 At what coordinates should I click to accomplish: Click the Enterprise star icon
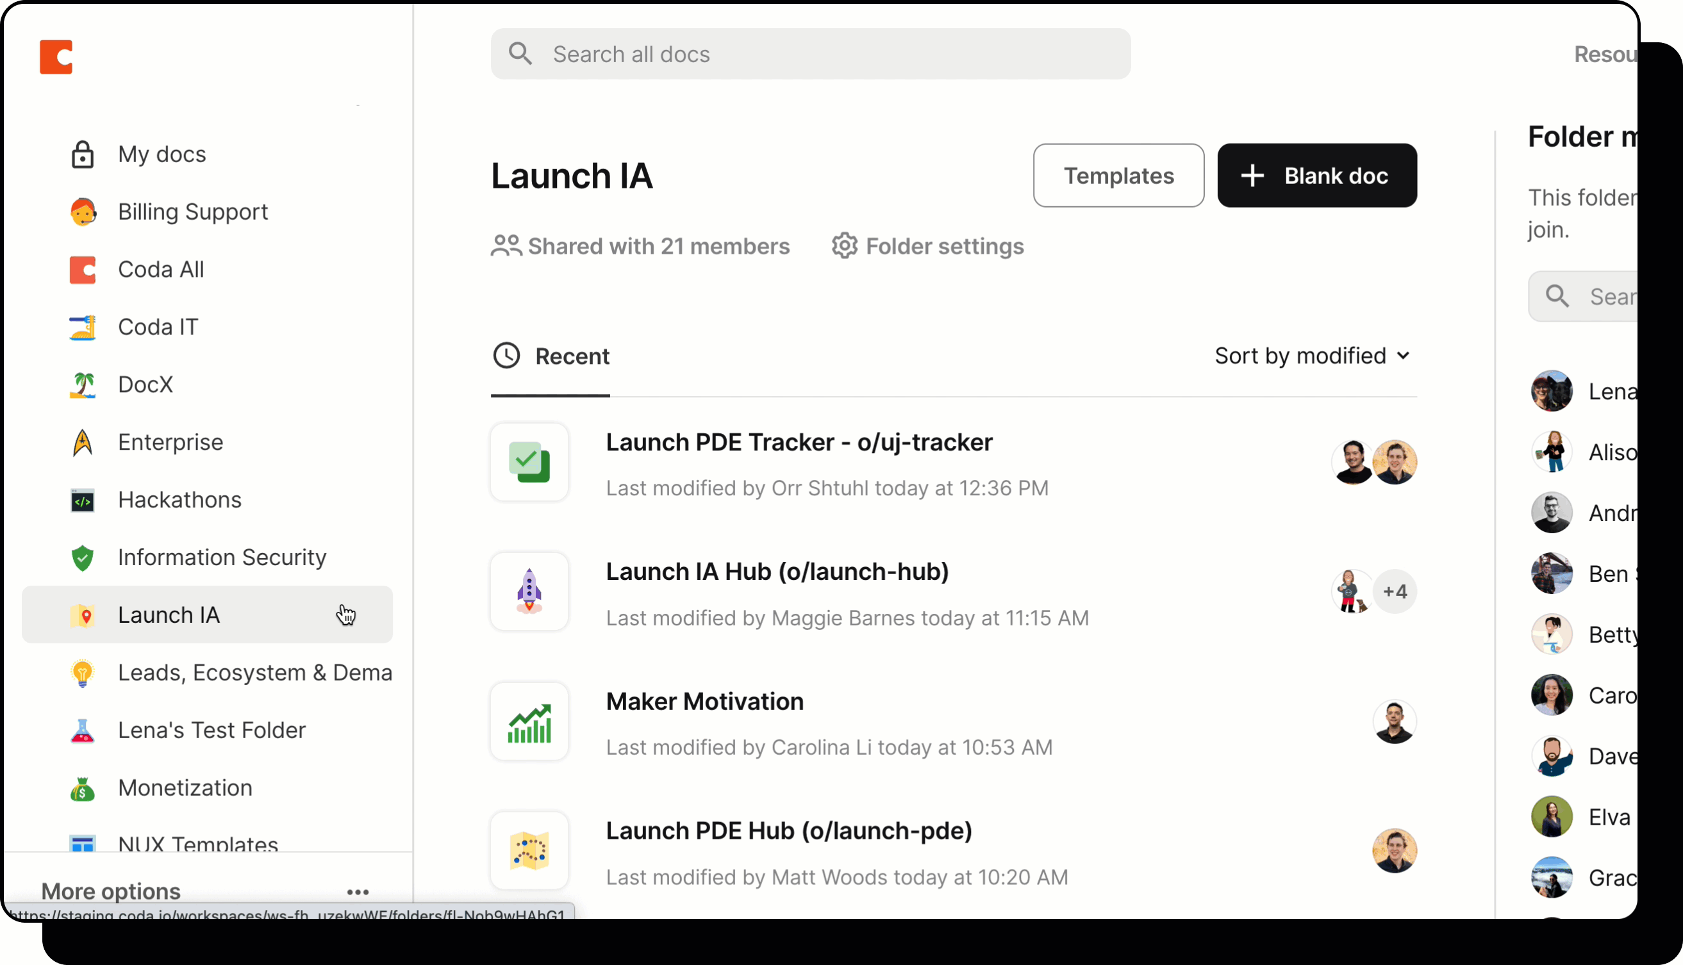coord(81,442)
